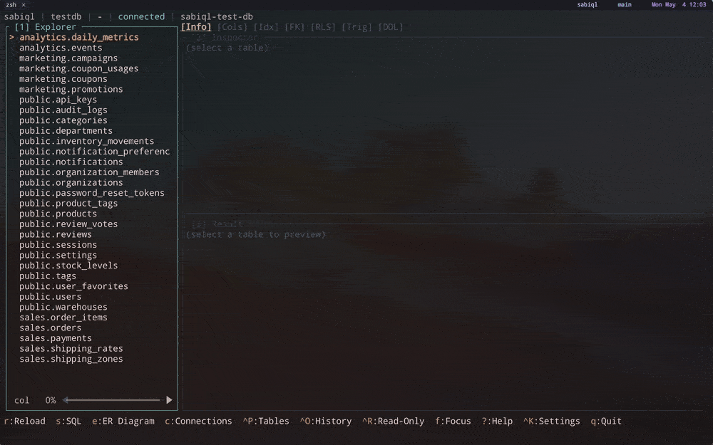Image resolution: width=713 pixels, height=445 pixels.
Task: Select public.audit_logs entry
Action: pyautogui.click(x=63, y=110)
